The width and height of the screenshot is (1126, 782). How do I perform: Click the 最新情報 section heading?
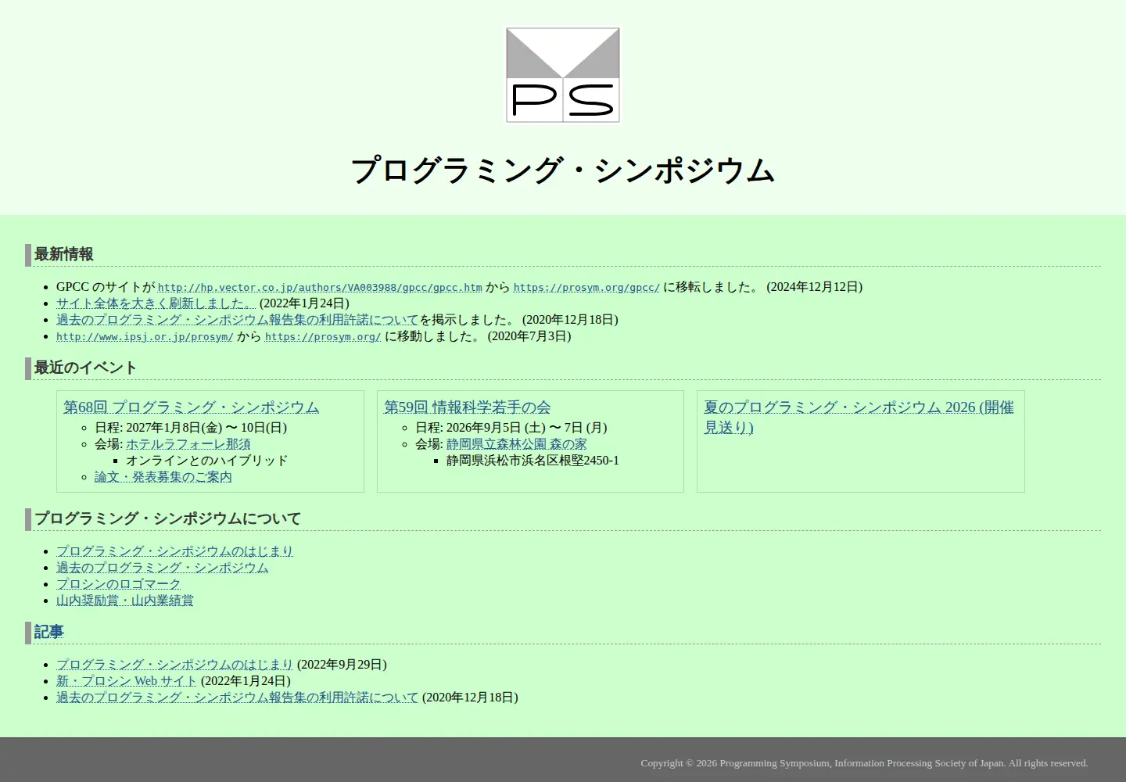(63, 254)
